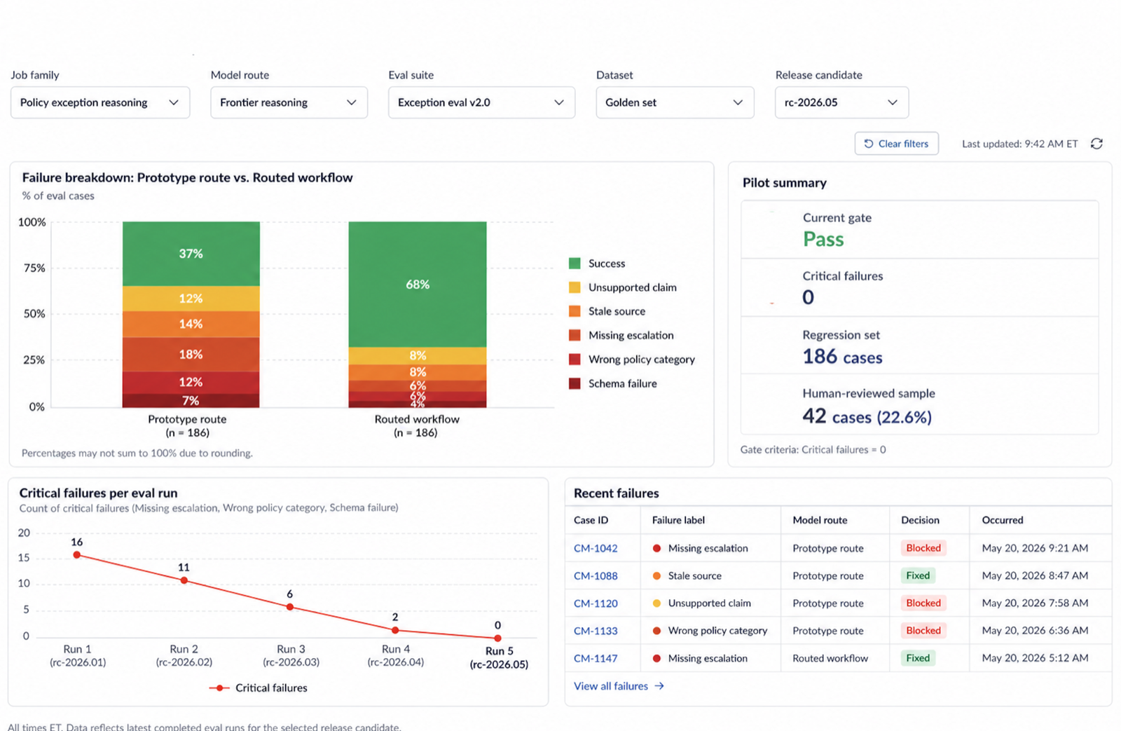Click the Run 2 data point labeled 11
This screenshot has height=731, width=1121.
click(184, 580)
